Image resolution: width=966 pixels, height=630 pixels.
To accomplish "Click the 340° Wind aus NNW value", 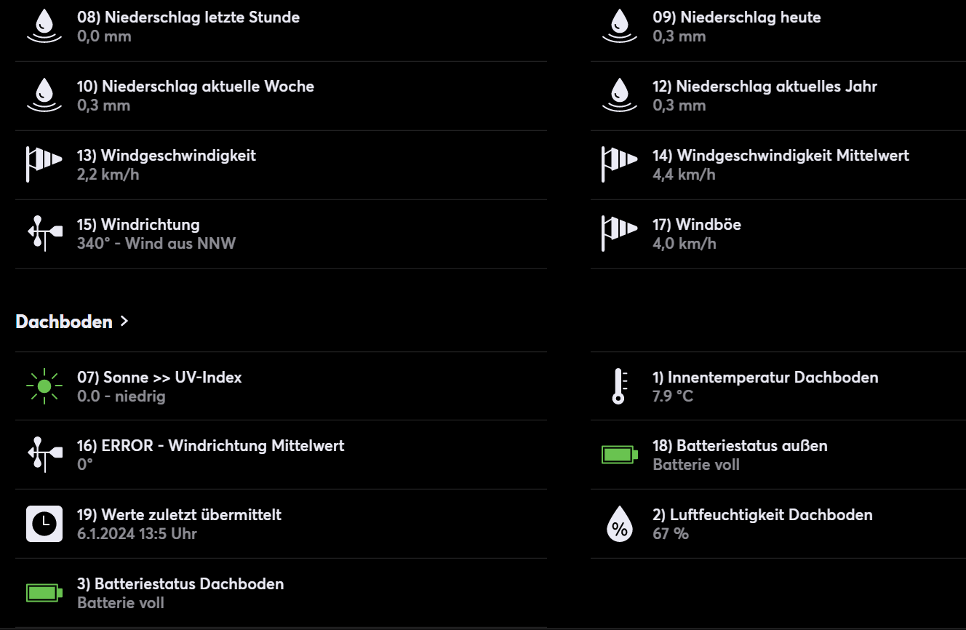I will [156, 244].
